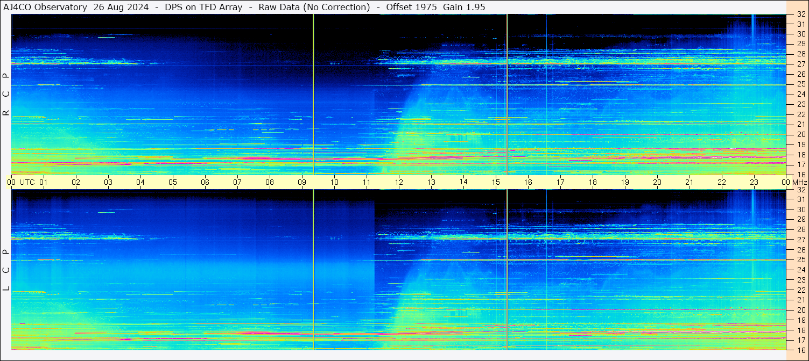The image size is (809, 361).
Task: Select the 18 hour tick on time axis
Action: (593, 182)
